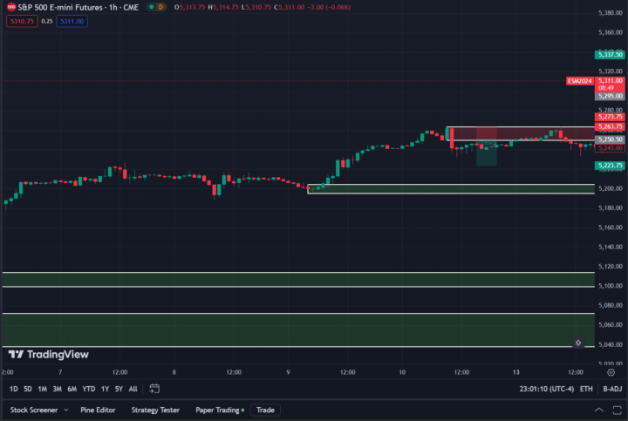The image size is (628, 421).
Task: Toggle the ETH session setting
Action: 586,389
